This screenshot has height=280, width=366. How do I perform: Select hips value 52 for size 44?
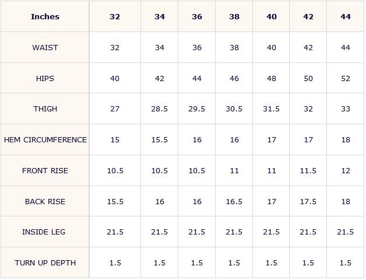click(x=346, y=78)
